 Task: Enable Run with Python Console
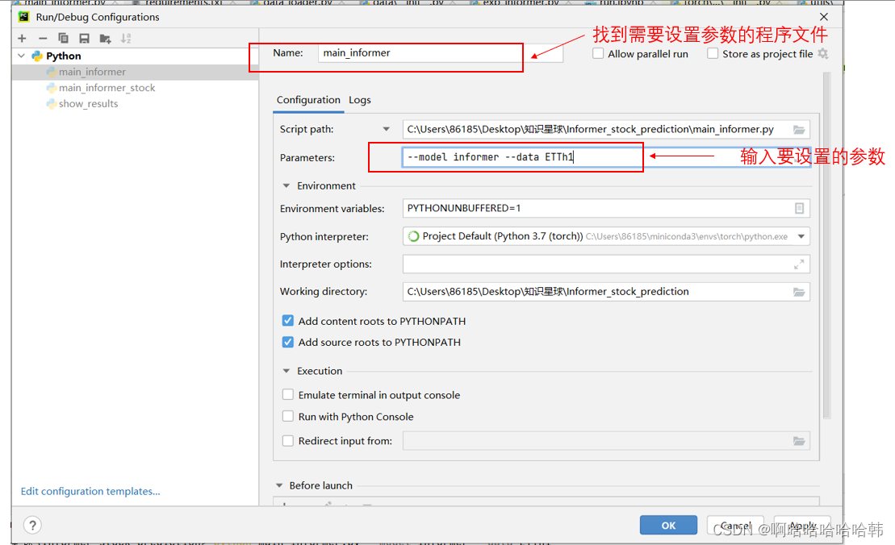(x=287, y=416)
